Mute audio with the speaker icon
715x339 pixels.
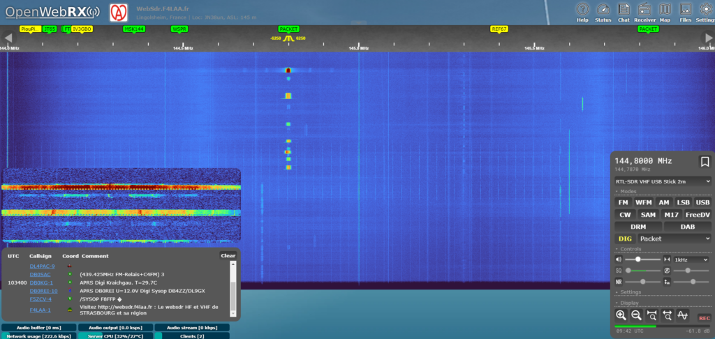619,259
